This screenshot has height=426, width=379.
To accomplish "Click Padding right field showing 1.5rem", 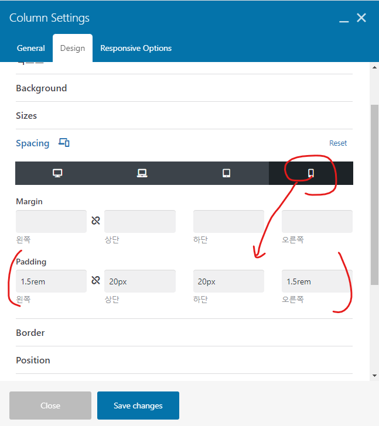I will click(x=317, y=281).
